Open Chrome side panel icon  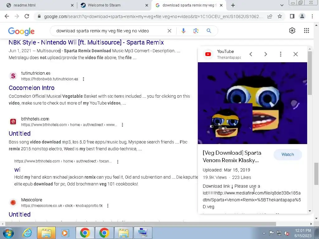click(x=292, y=16)
